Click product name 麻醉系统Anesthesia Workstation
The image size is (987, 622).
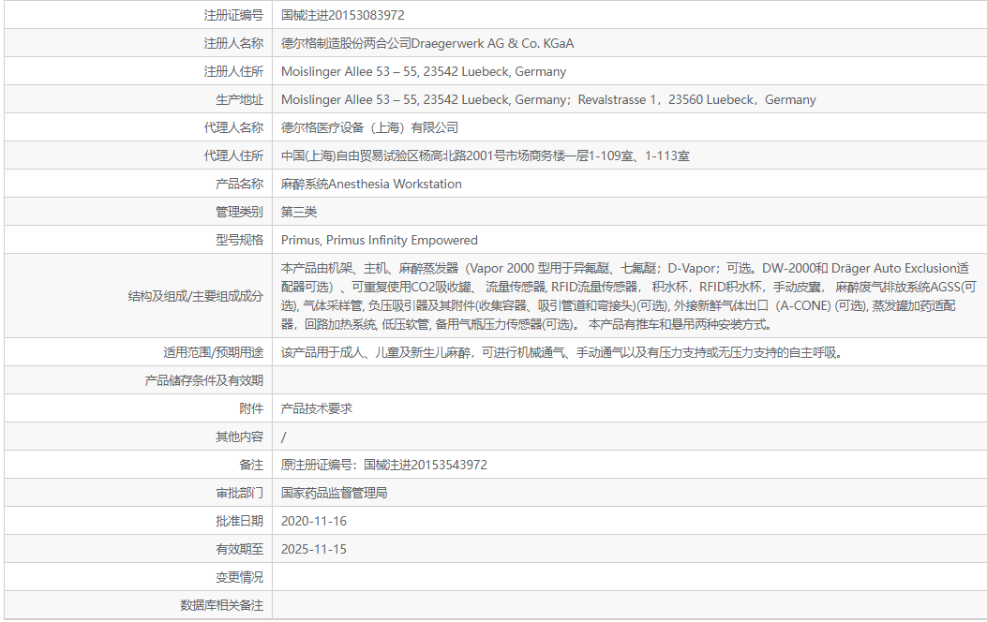(371, 184)
